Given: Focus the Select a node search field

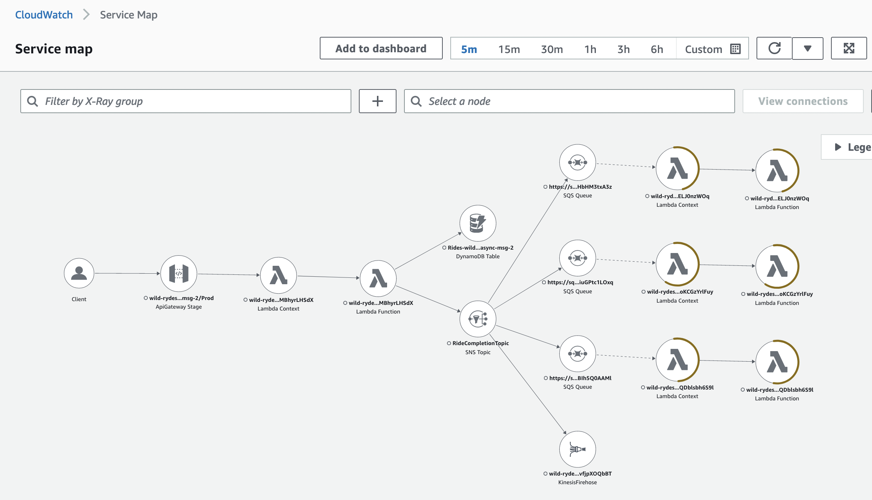Looking at the screenshot, I should pyautogui.click(x=569, y=101).
